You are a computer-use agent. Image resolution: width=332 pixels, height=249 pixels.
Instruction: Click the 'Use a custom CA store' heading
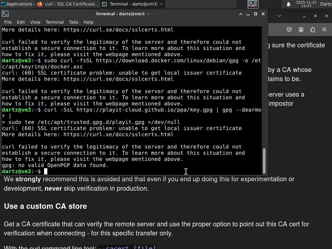tap(45, 206)
